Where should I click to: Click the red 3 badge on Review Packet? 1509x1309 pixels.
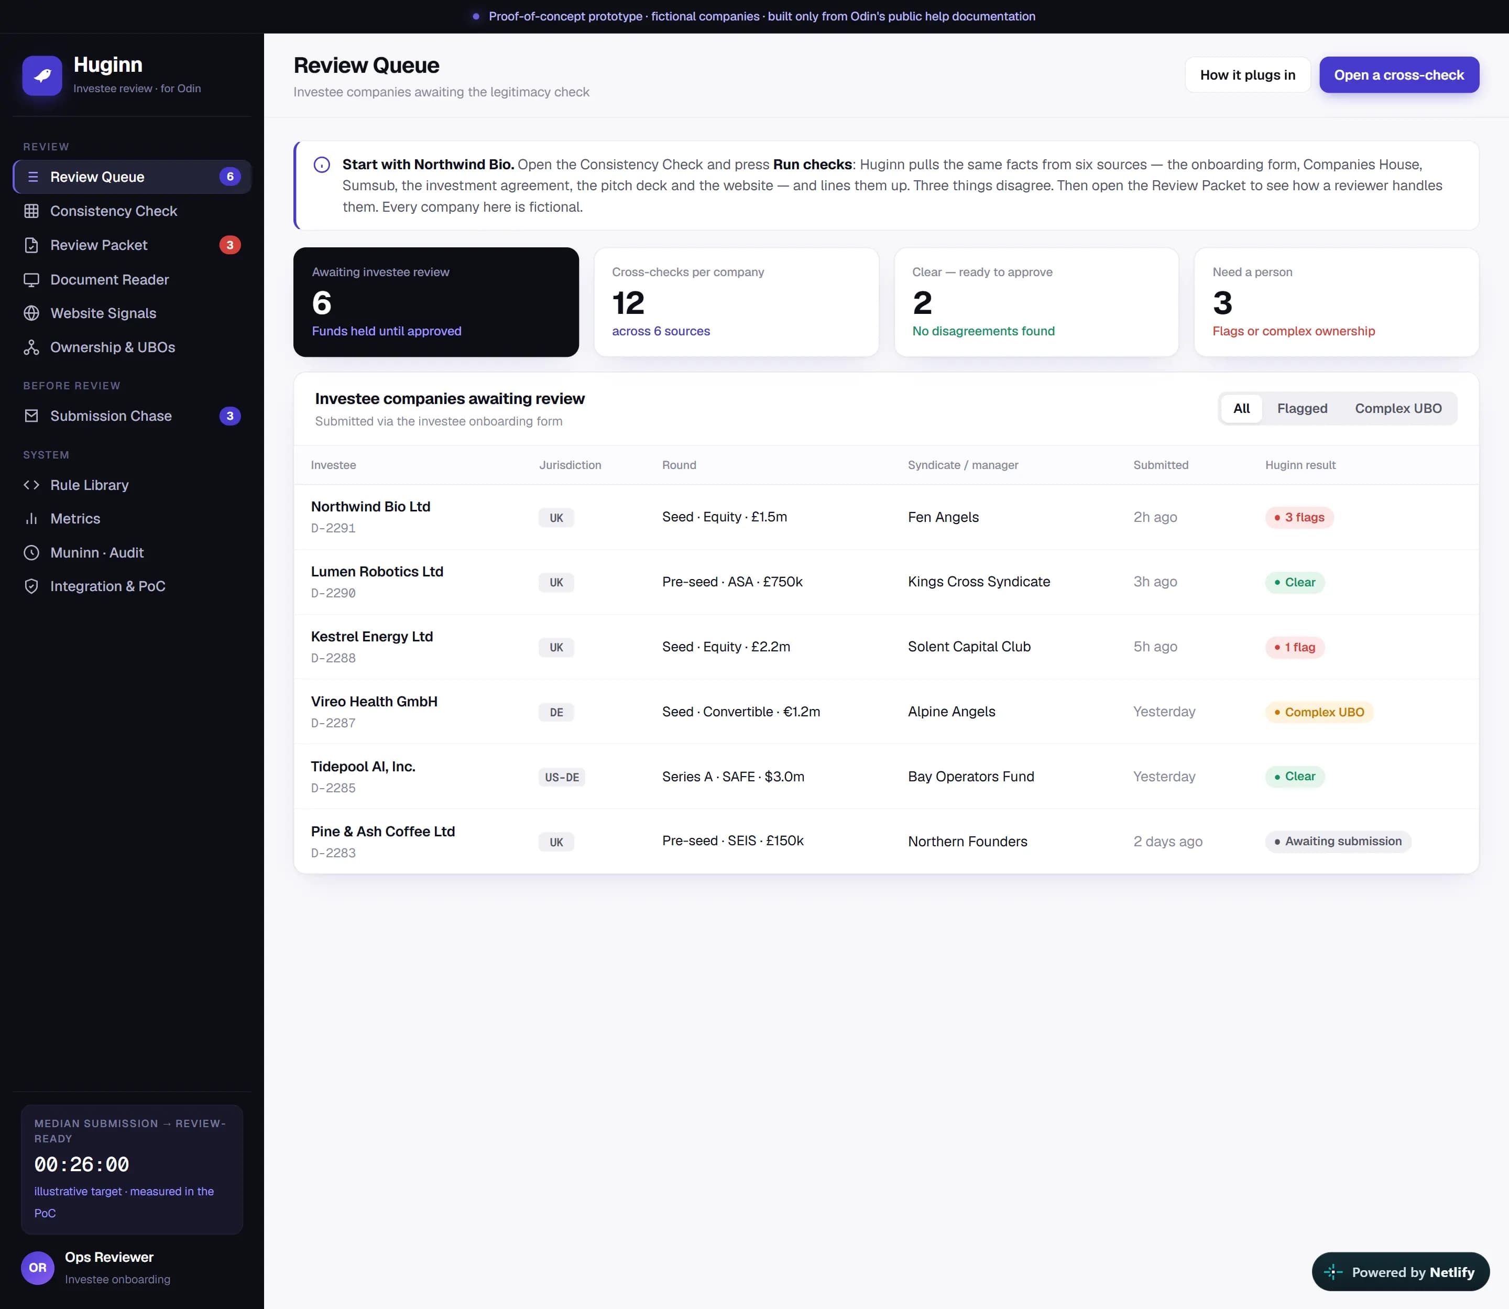(230, 245)
